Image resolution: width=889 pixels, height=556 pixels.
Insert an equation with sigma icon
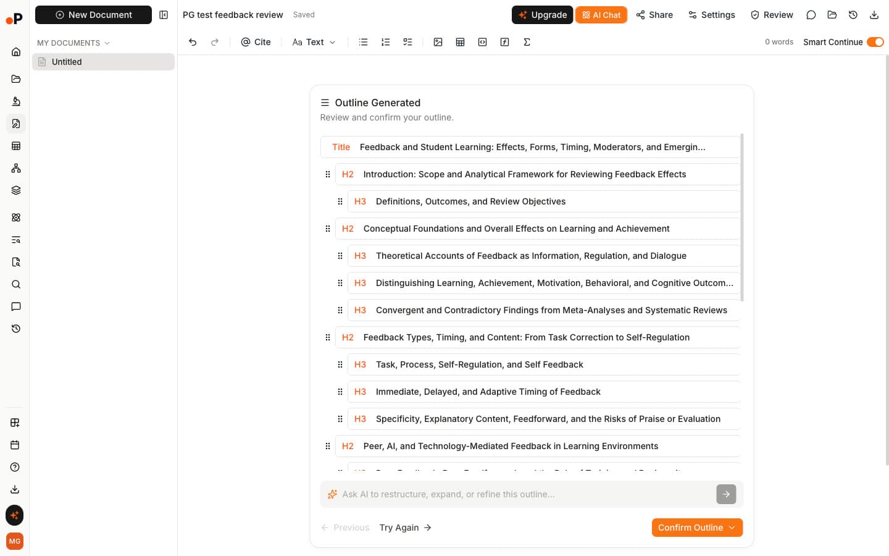click(x=527, y=42)
